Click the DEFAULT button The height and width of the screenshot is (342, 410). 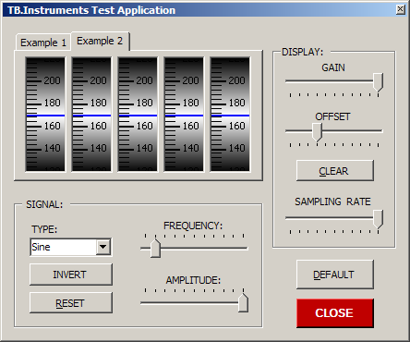click(335, 275)
